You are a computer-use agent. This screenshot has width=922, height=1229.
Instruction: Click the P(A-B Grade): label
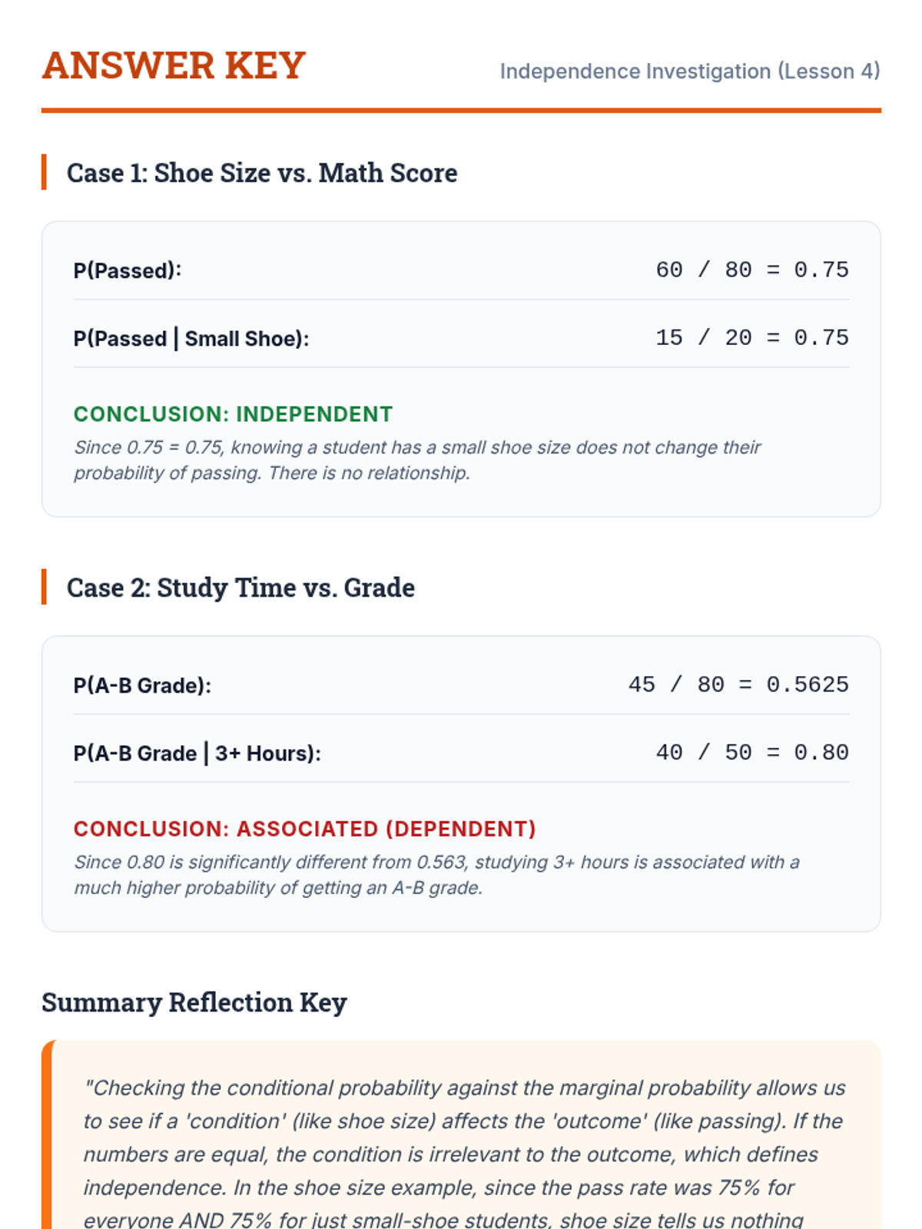click(142, 685)
